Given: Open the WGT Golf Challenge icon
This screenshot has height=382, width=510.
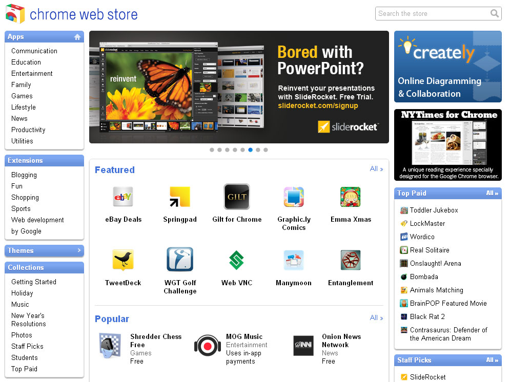Looking at the screenshot, I should point(180,259).
